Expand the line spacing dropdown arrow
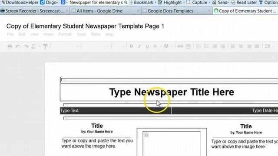 coord(273,46)
